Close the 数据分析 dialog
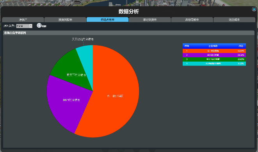258x152 pixels. pos(254,9)
